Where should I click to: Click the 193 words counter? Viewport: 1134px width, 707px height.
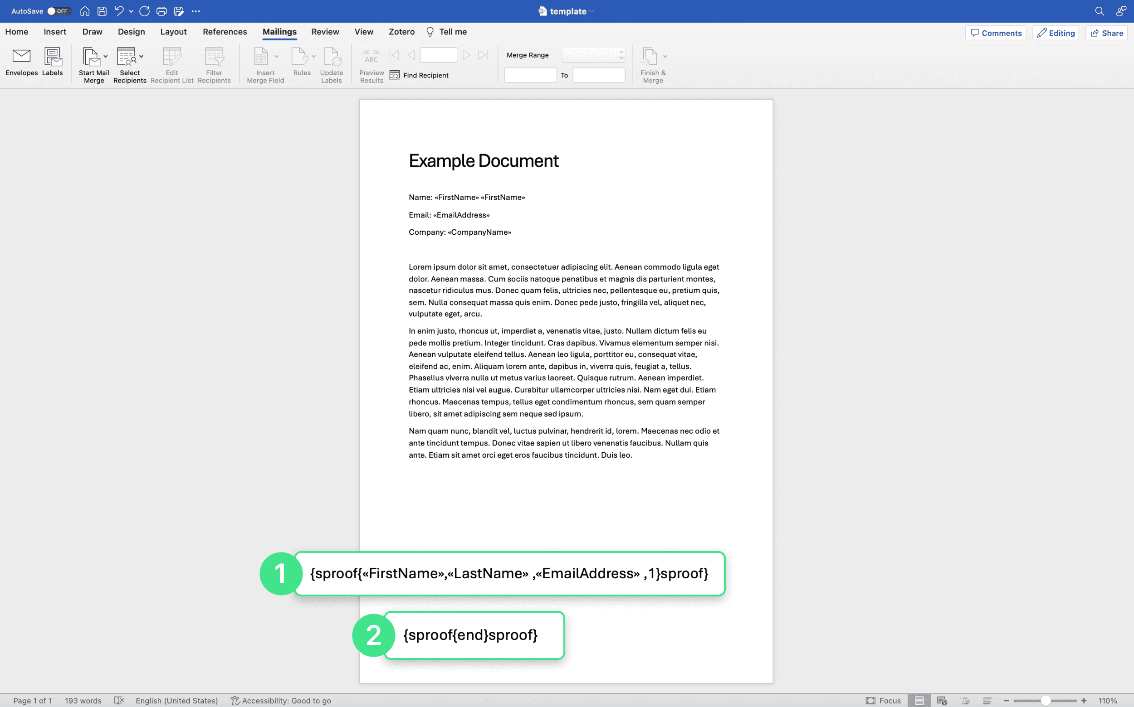point(83,701)
